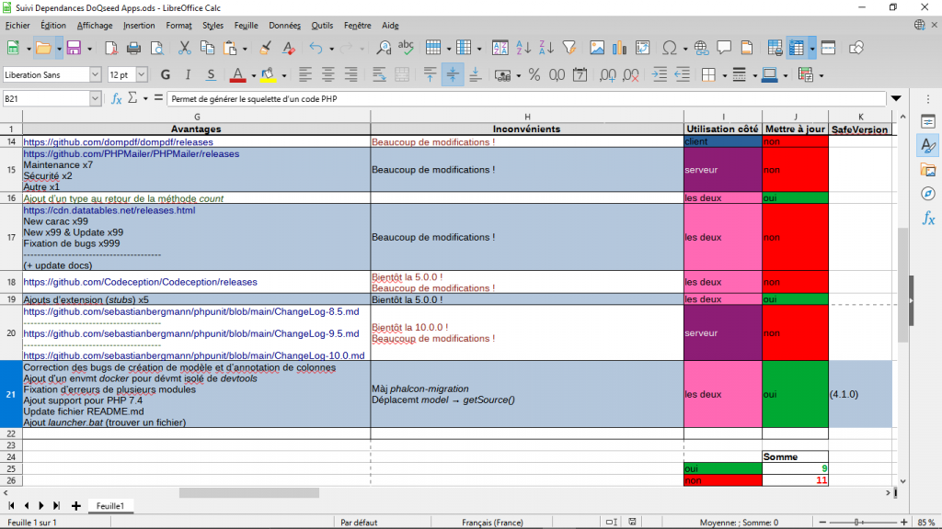The image size is (942, 529).
Task: Open the Select Function sigma dropdown
Action: [145, 98]
